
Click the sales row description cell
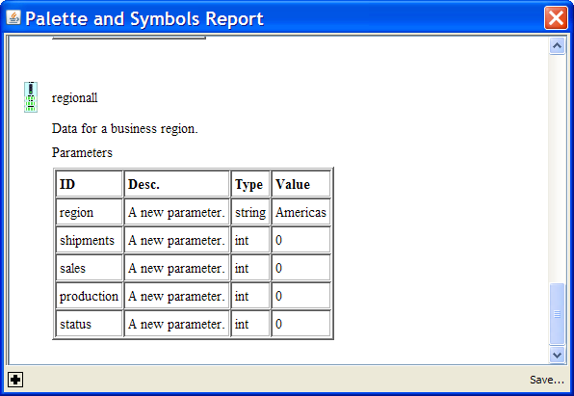coord(177,268)
